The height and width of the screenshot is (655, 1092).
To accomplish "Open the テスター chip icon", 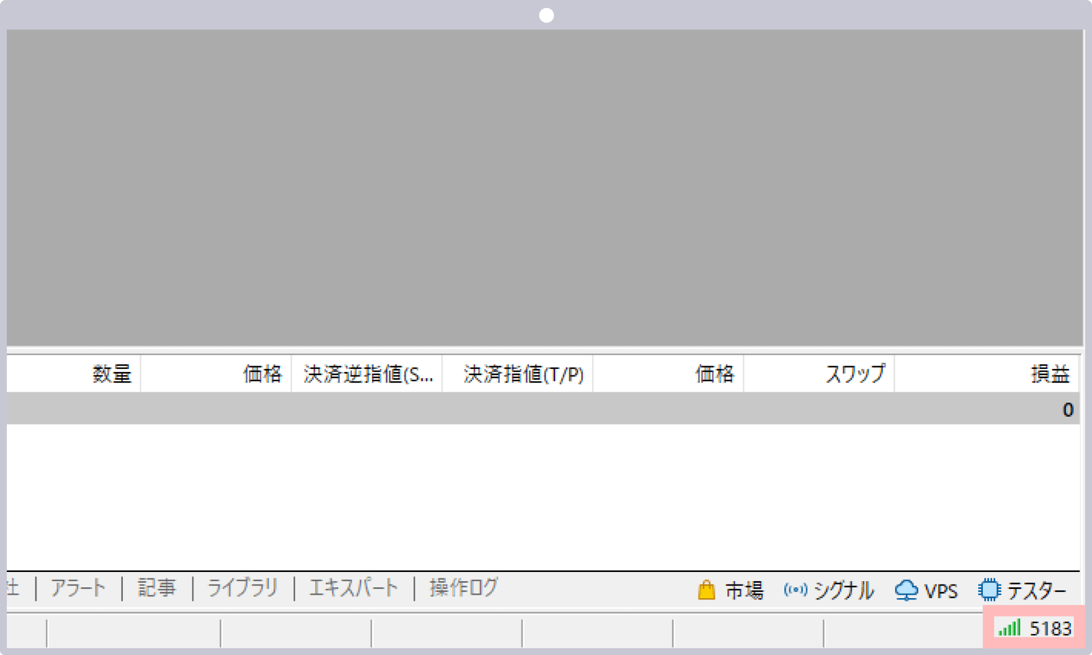I will (990, 590).
